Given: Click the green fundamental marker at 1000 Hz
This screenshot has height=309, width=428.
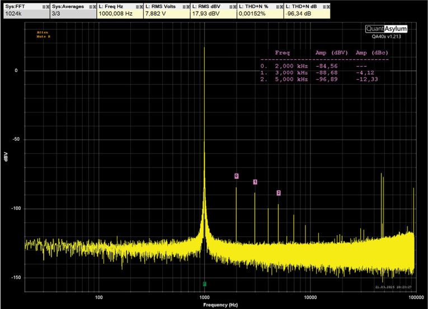Looking at the screenshot, I should (205, 284).
